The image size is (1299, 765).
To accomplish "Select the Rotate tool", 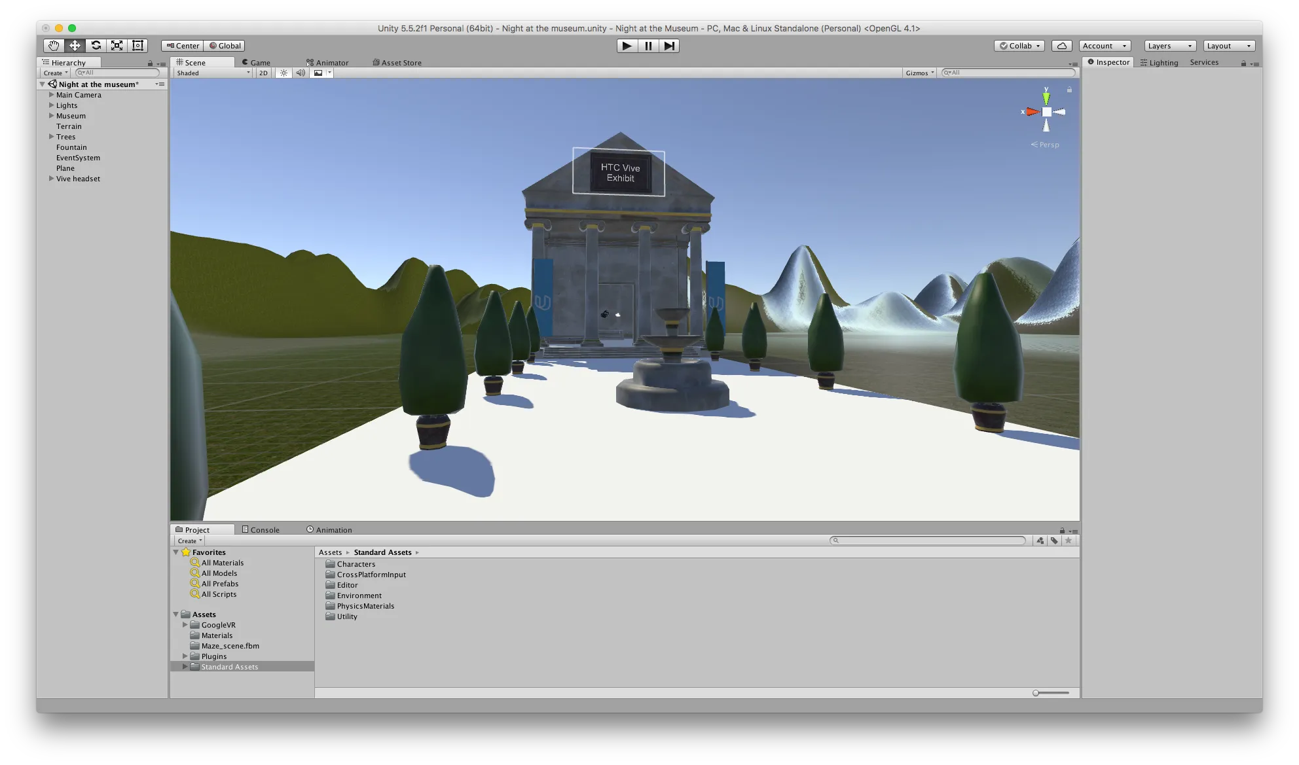I will coord(96,46).
